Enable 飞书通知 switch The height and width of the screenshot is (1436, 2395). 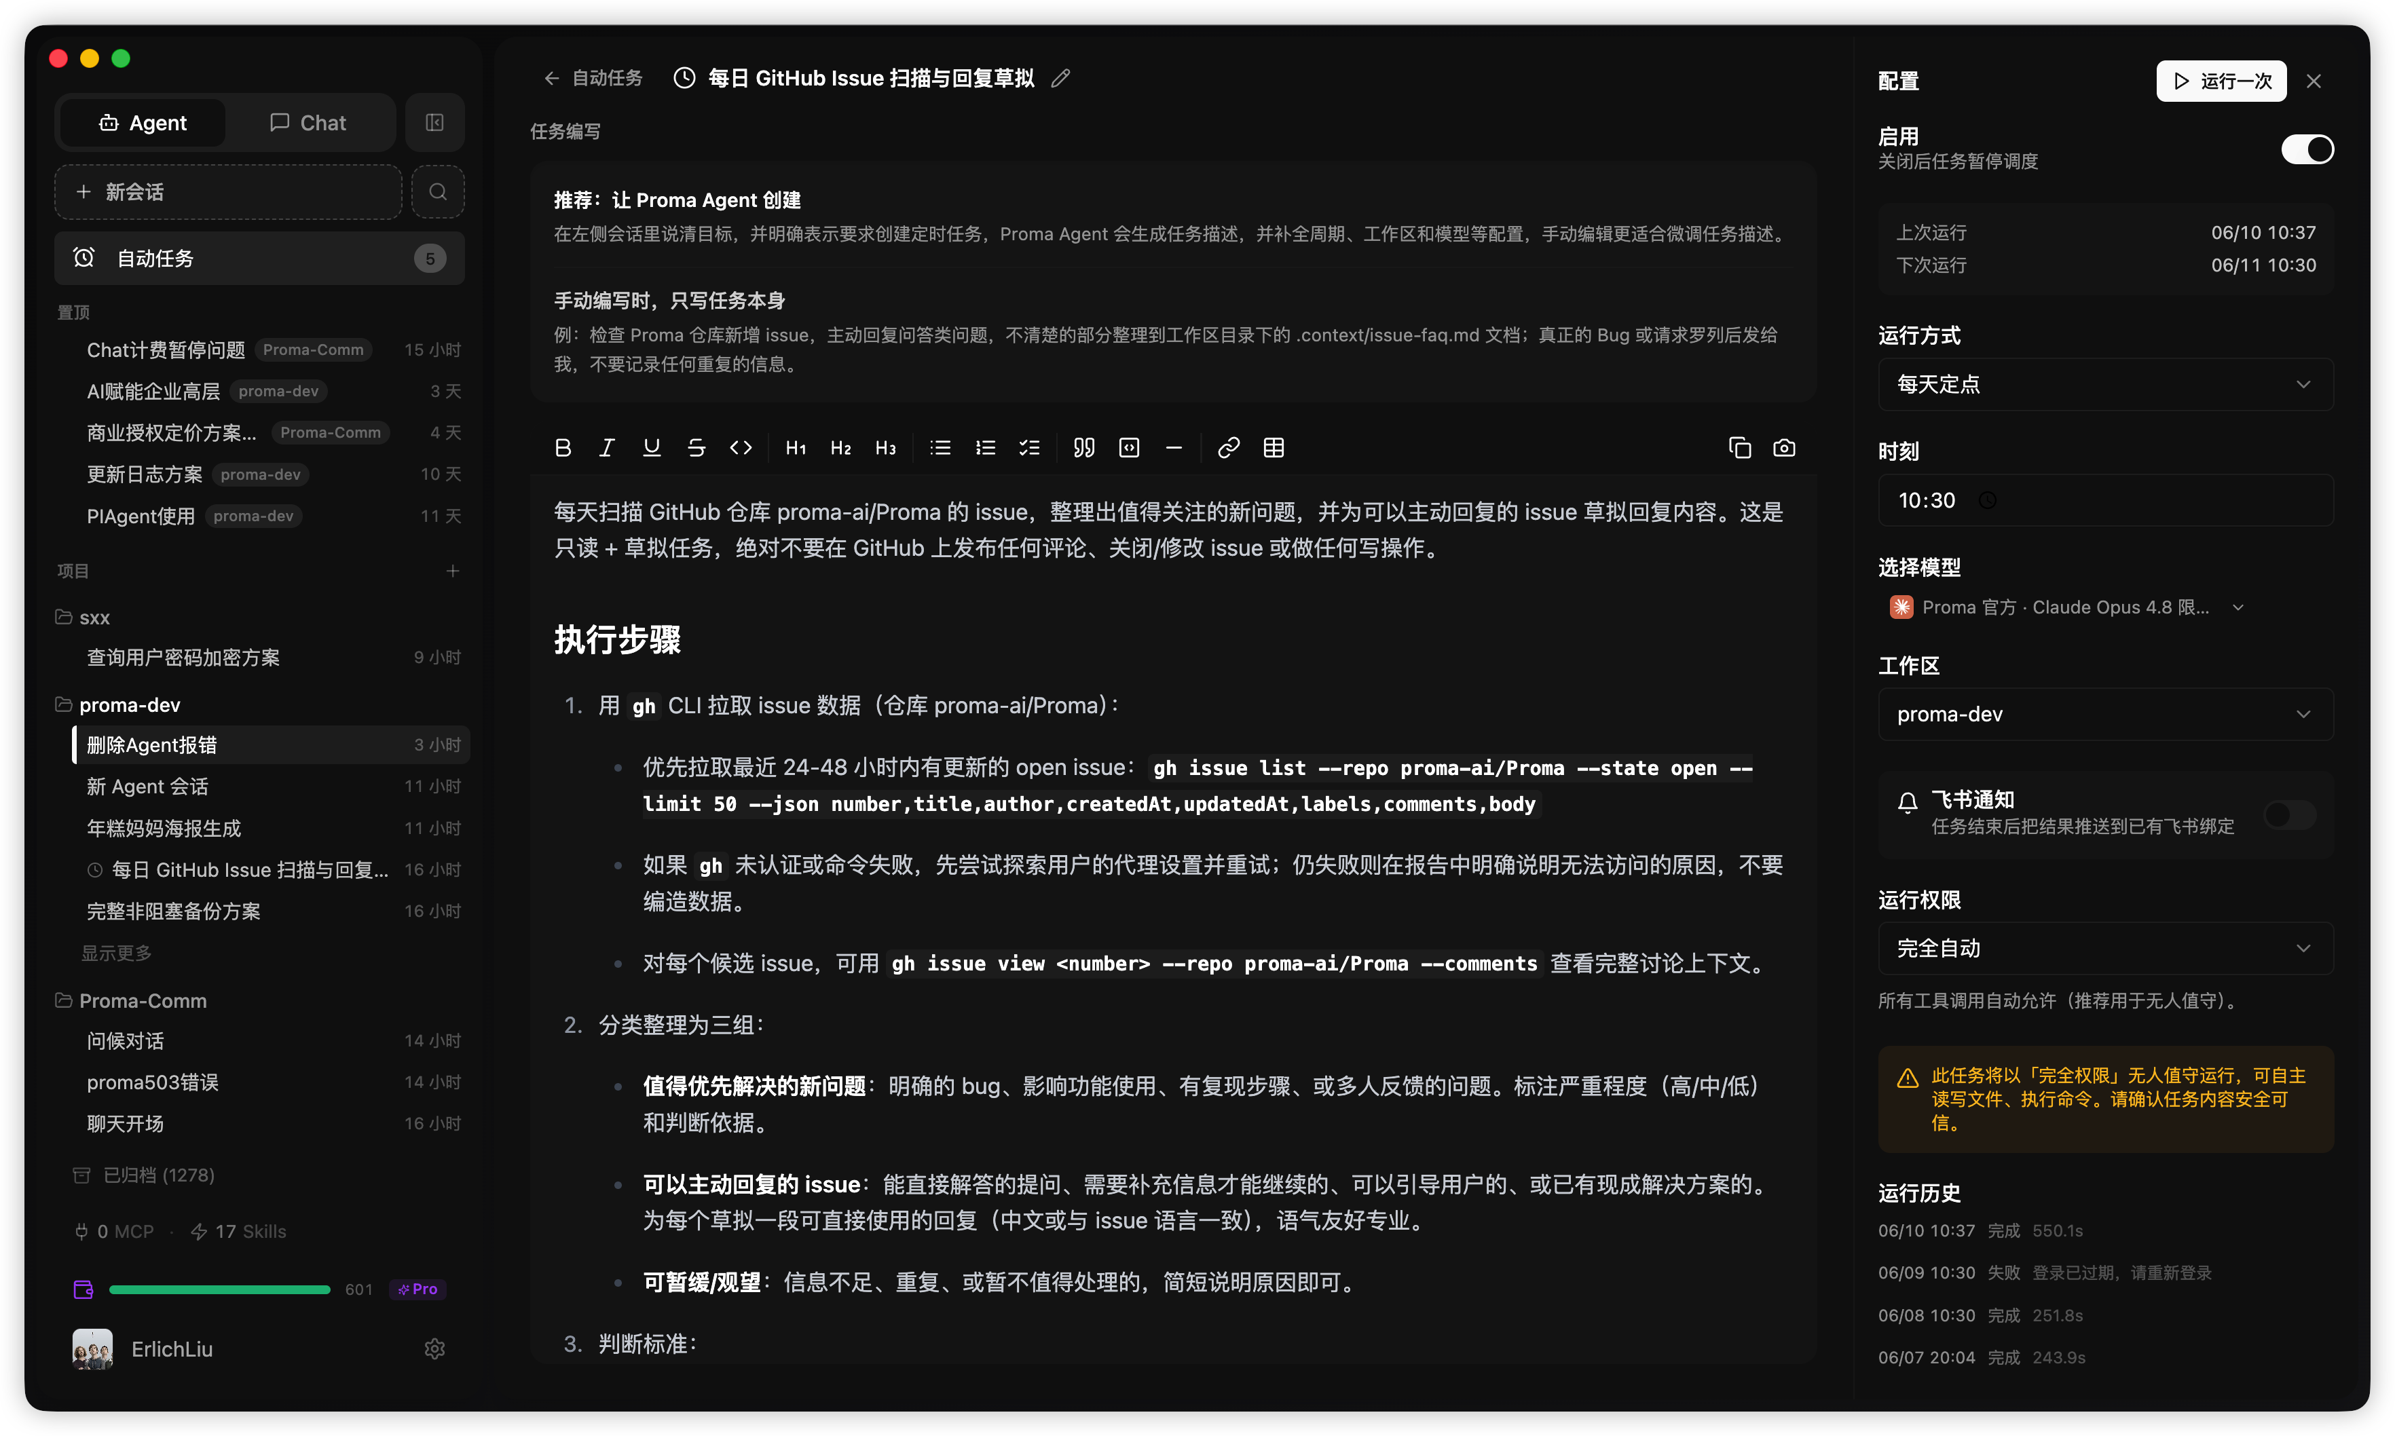coord(2290,815)
